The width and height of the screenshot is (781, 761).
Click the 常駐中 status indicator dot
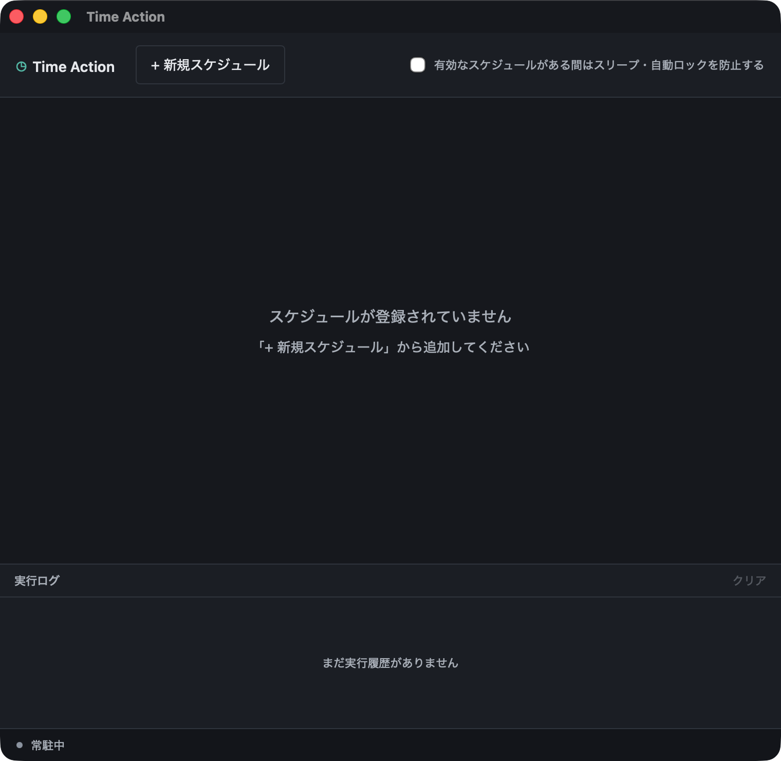[x=20, y=745]
